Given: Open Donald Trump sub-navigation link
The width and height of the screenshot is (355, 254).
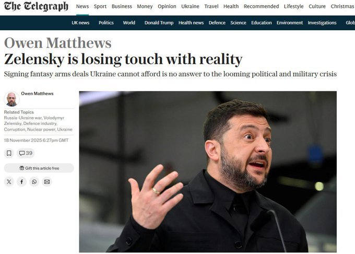Looking at the screenshot, I should click(x=159, y=22).
